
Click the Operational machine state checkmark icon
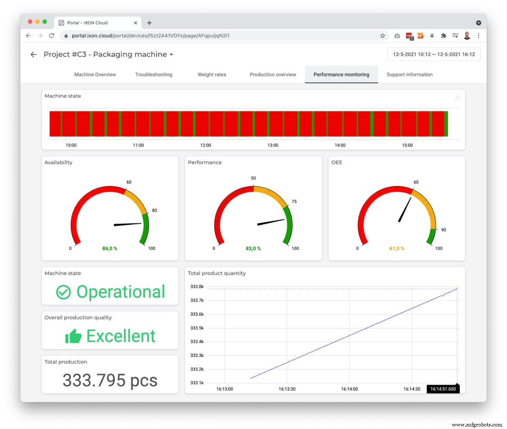point(63,292)
